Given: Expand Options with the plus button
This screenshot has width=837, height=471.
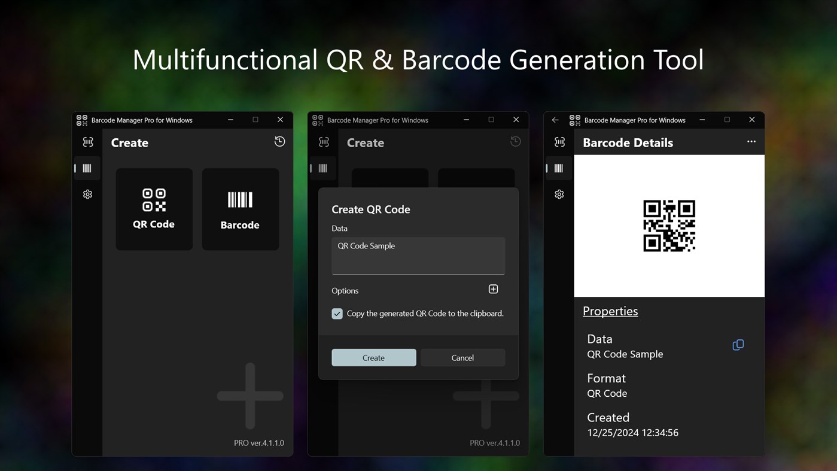Looking at the screenshot, I should pos(493,288).
